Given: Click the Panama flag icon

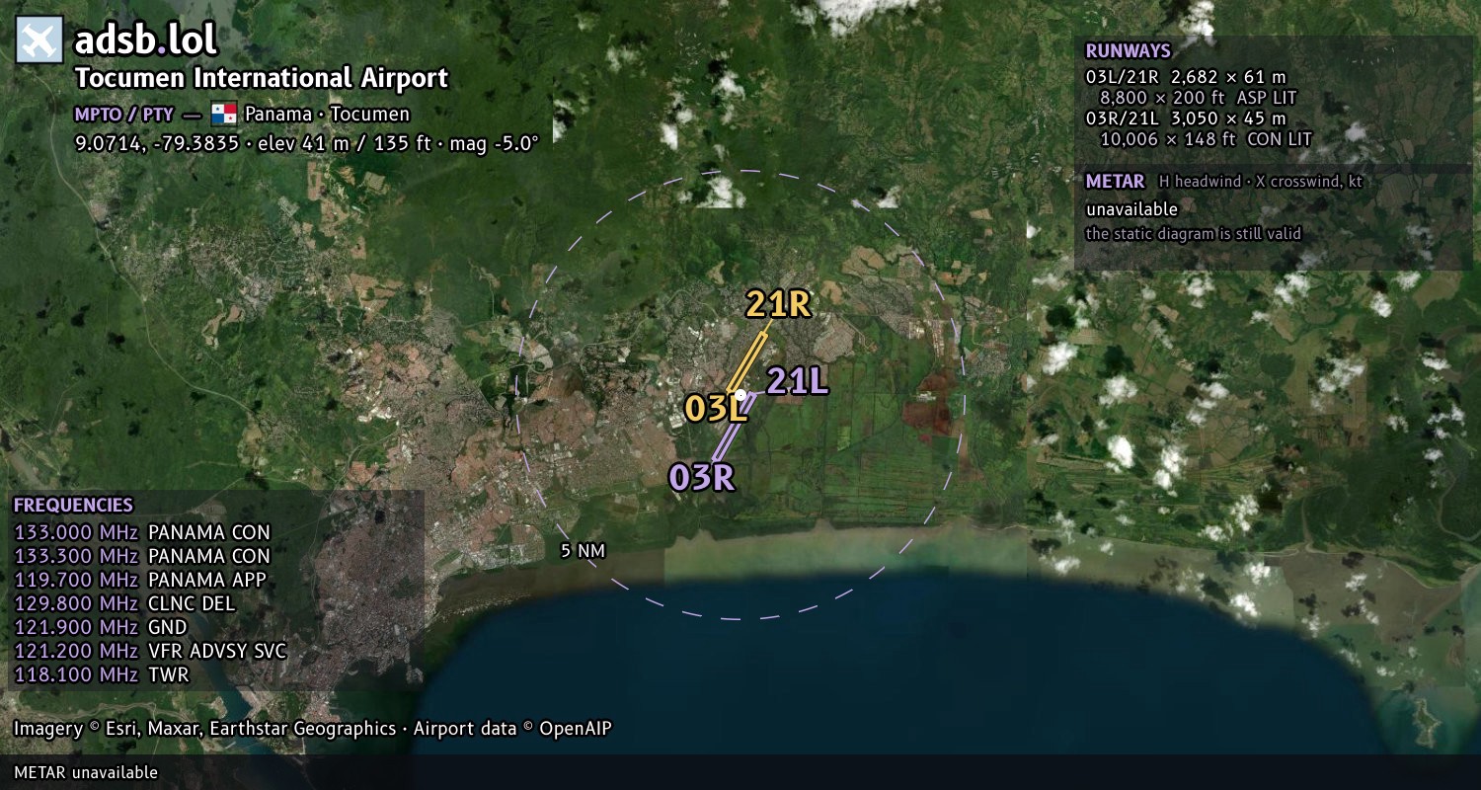Looking at the screenshot, I should 224,114.
